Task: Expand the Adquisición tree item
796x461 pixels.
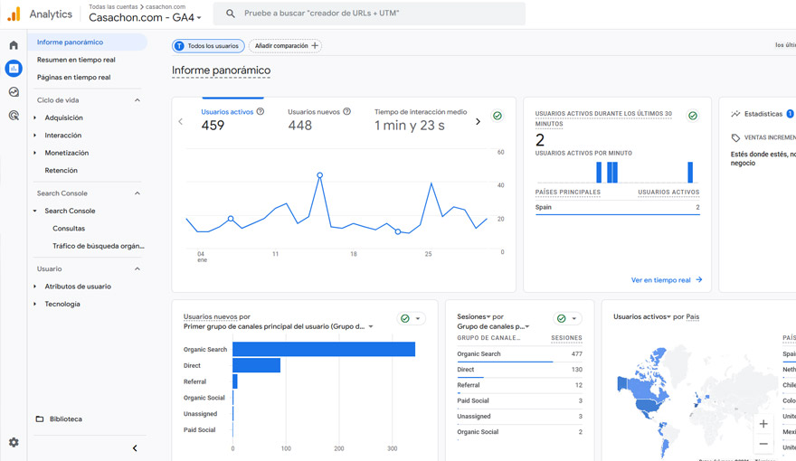Action: point(35,118)
